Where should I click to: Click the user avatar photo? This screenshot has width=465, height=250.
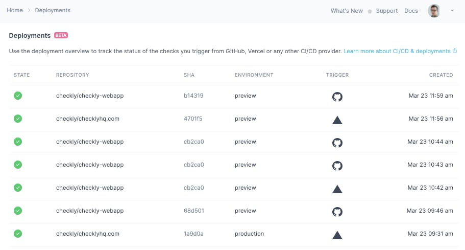[x=433, y=11]
